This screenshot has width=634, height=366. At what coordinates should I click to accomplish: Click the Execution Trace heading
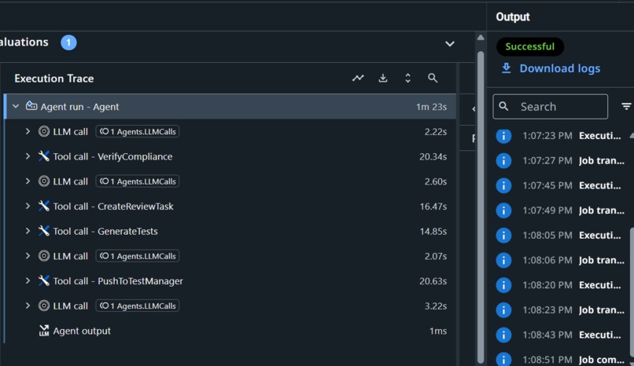click(54, 79)
